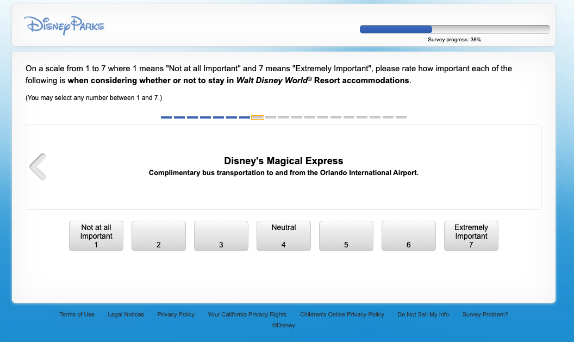Pick the 'Extremely Important 7' rating
This screenshot has height=342, width=574.
(471, 236)
